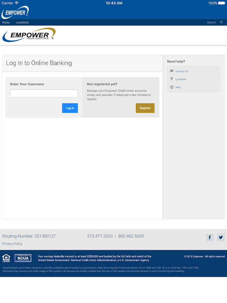Screen dimensions: 227x303
Task: Open the Contact Us link
Action: pyautogui.click(x=182, y=71)
